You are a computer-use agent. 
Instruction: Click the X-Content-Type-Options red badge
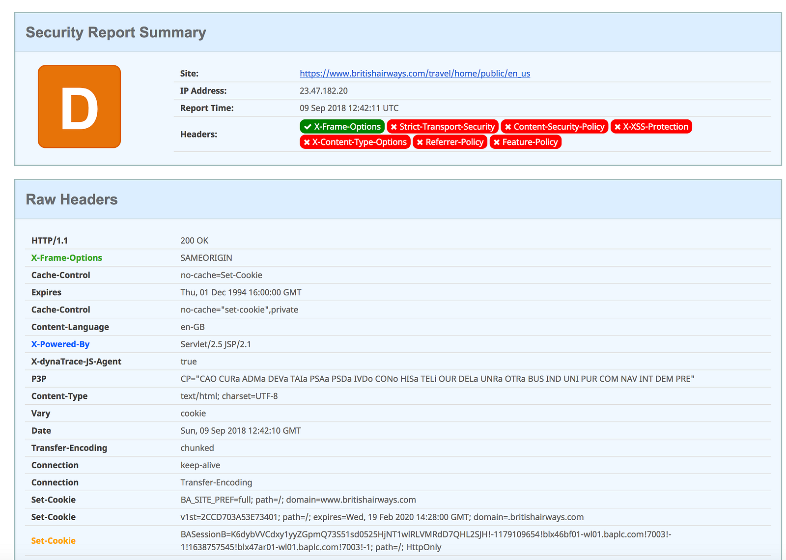pyautogui.click(x=355, y=142)
